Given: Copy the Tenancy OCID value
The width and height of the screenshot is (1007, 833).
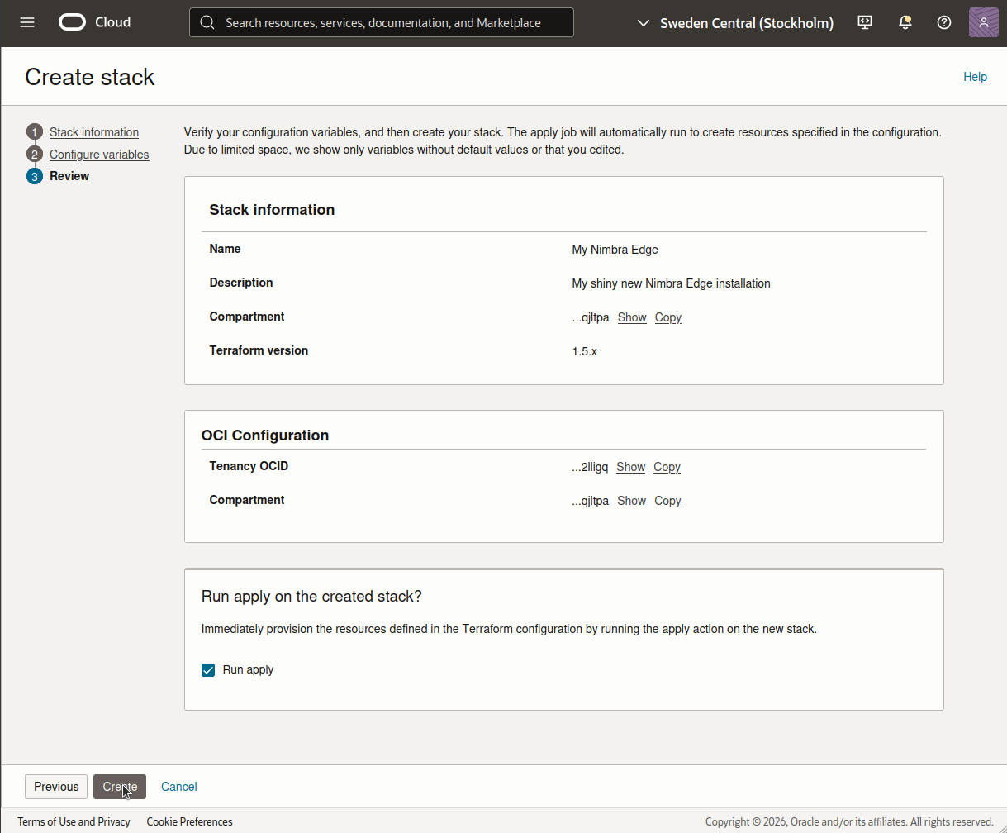Looking at the screenshot, I should [667, 467].
